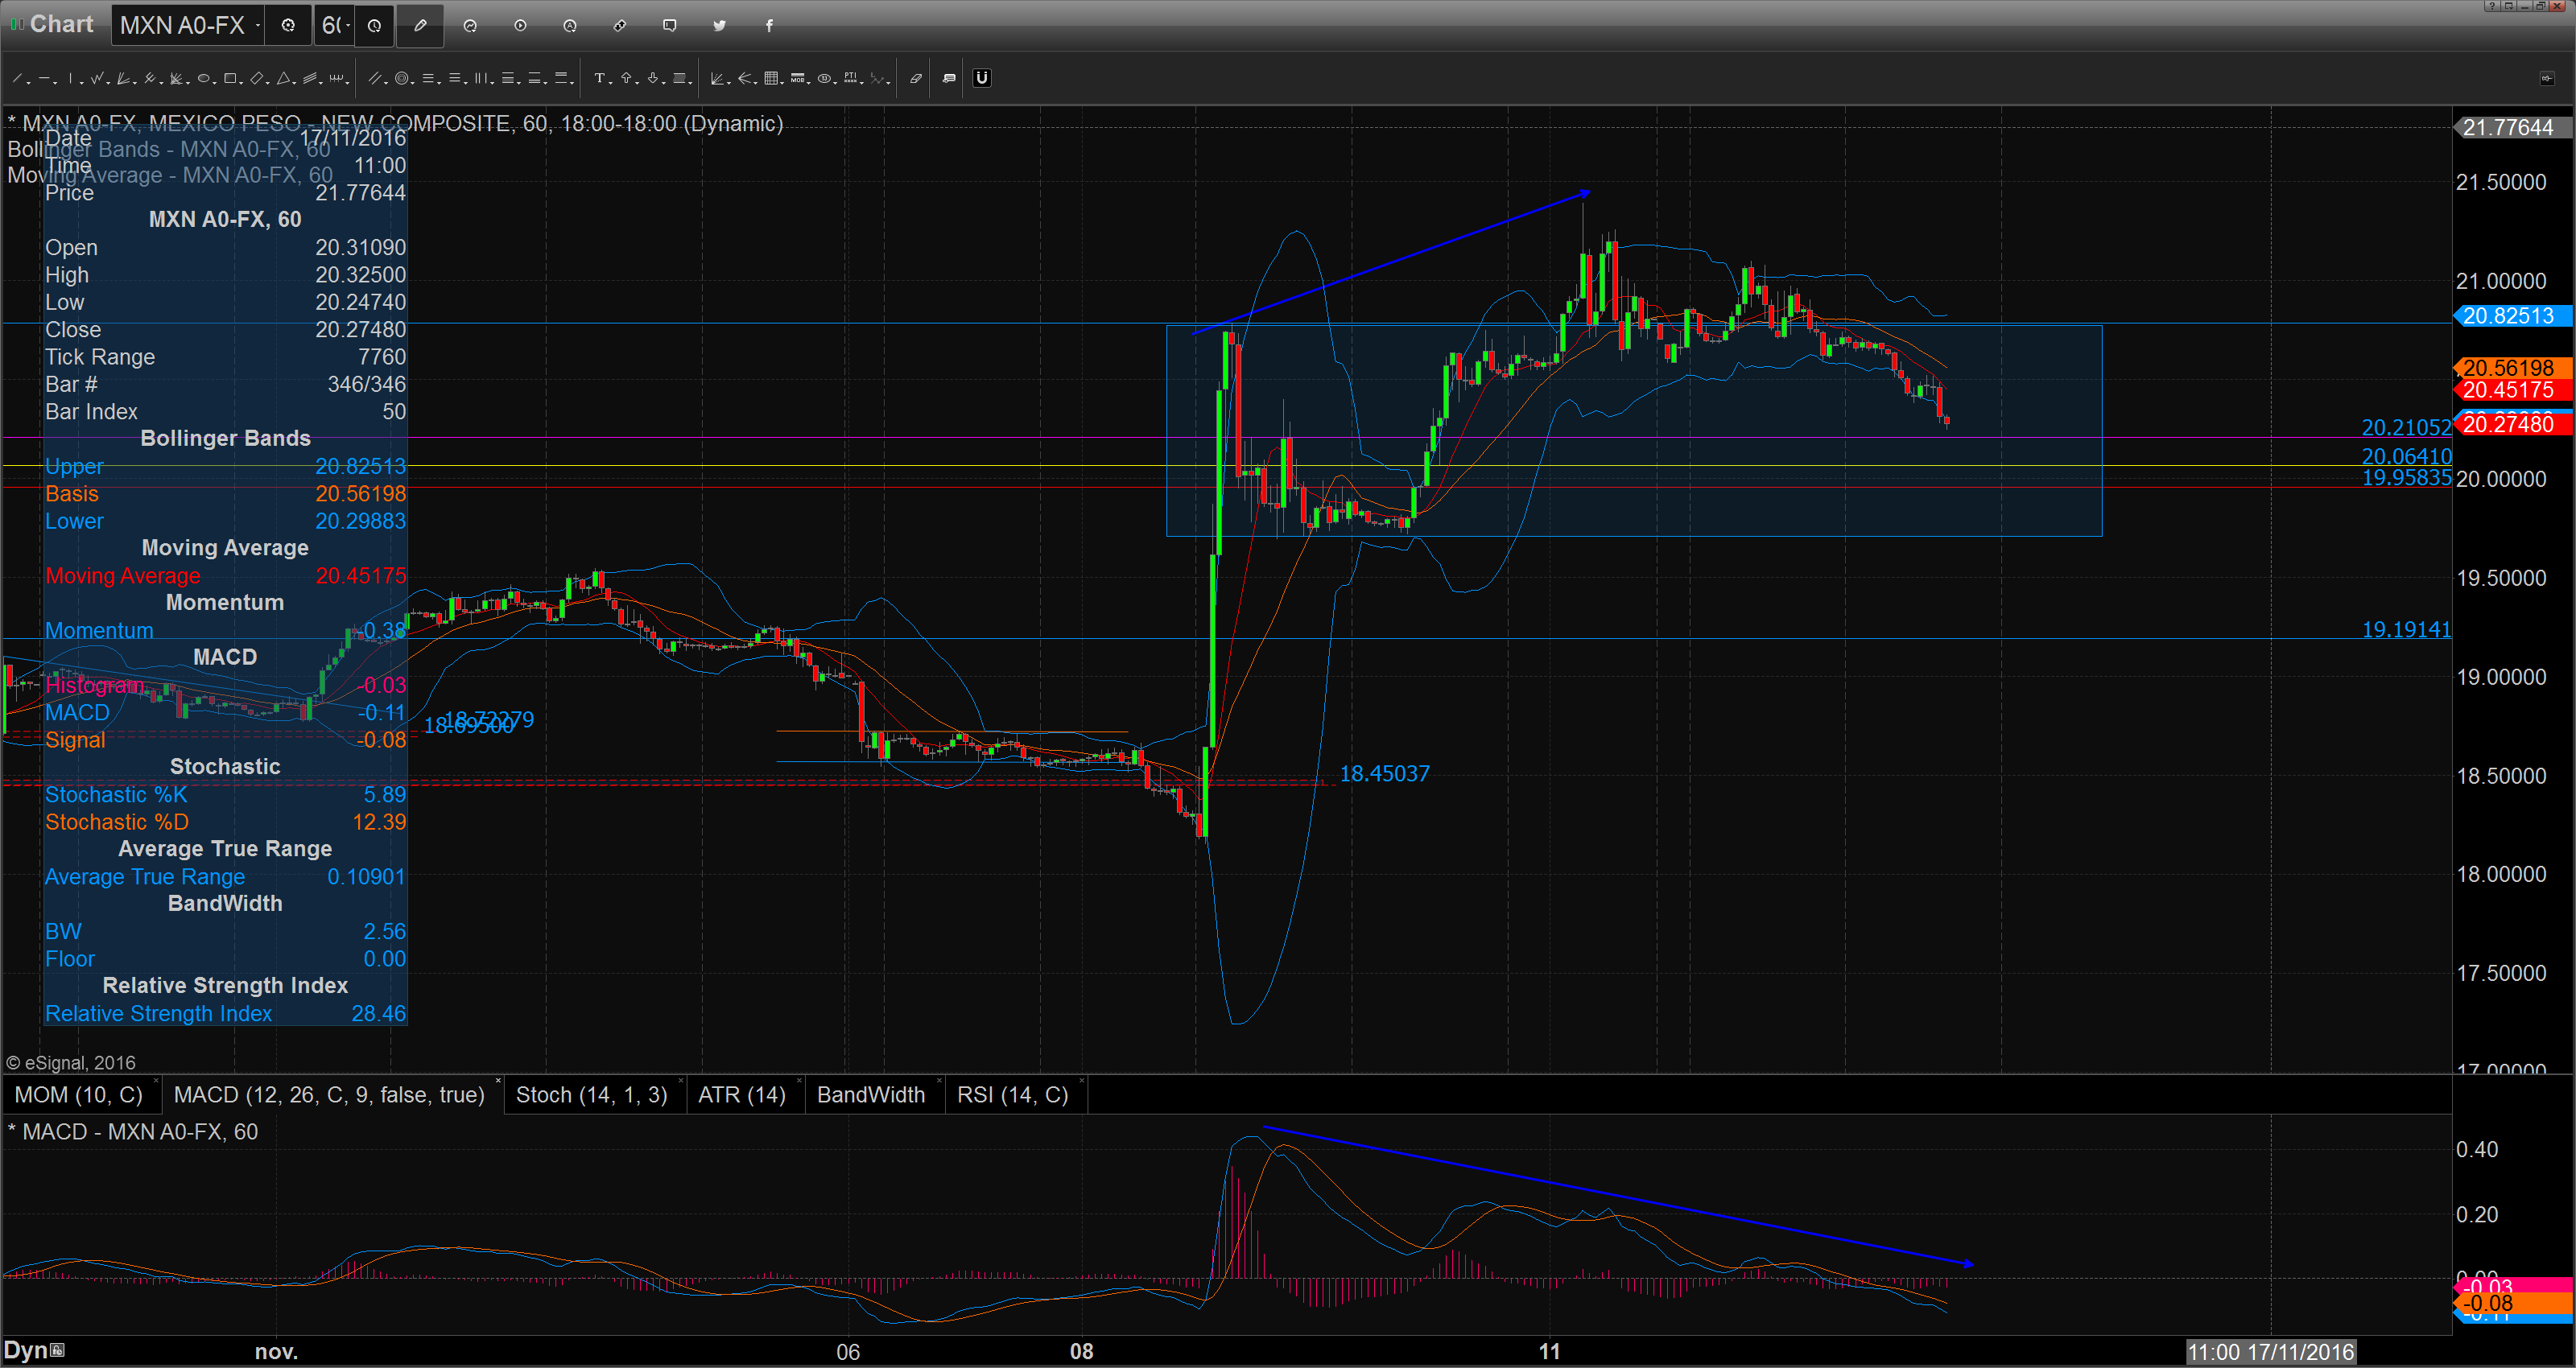Select the Up Arrow marker tool
Screen dimensions: 2576x1368
[x=626, y=78]
